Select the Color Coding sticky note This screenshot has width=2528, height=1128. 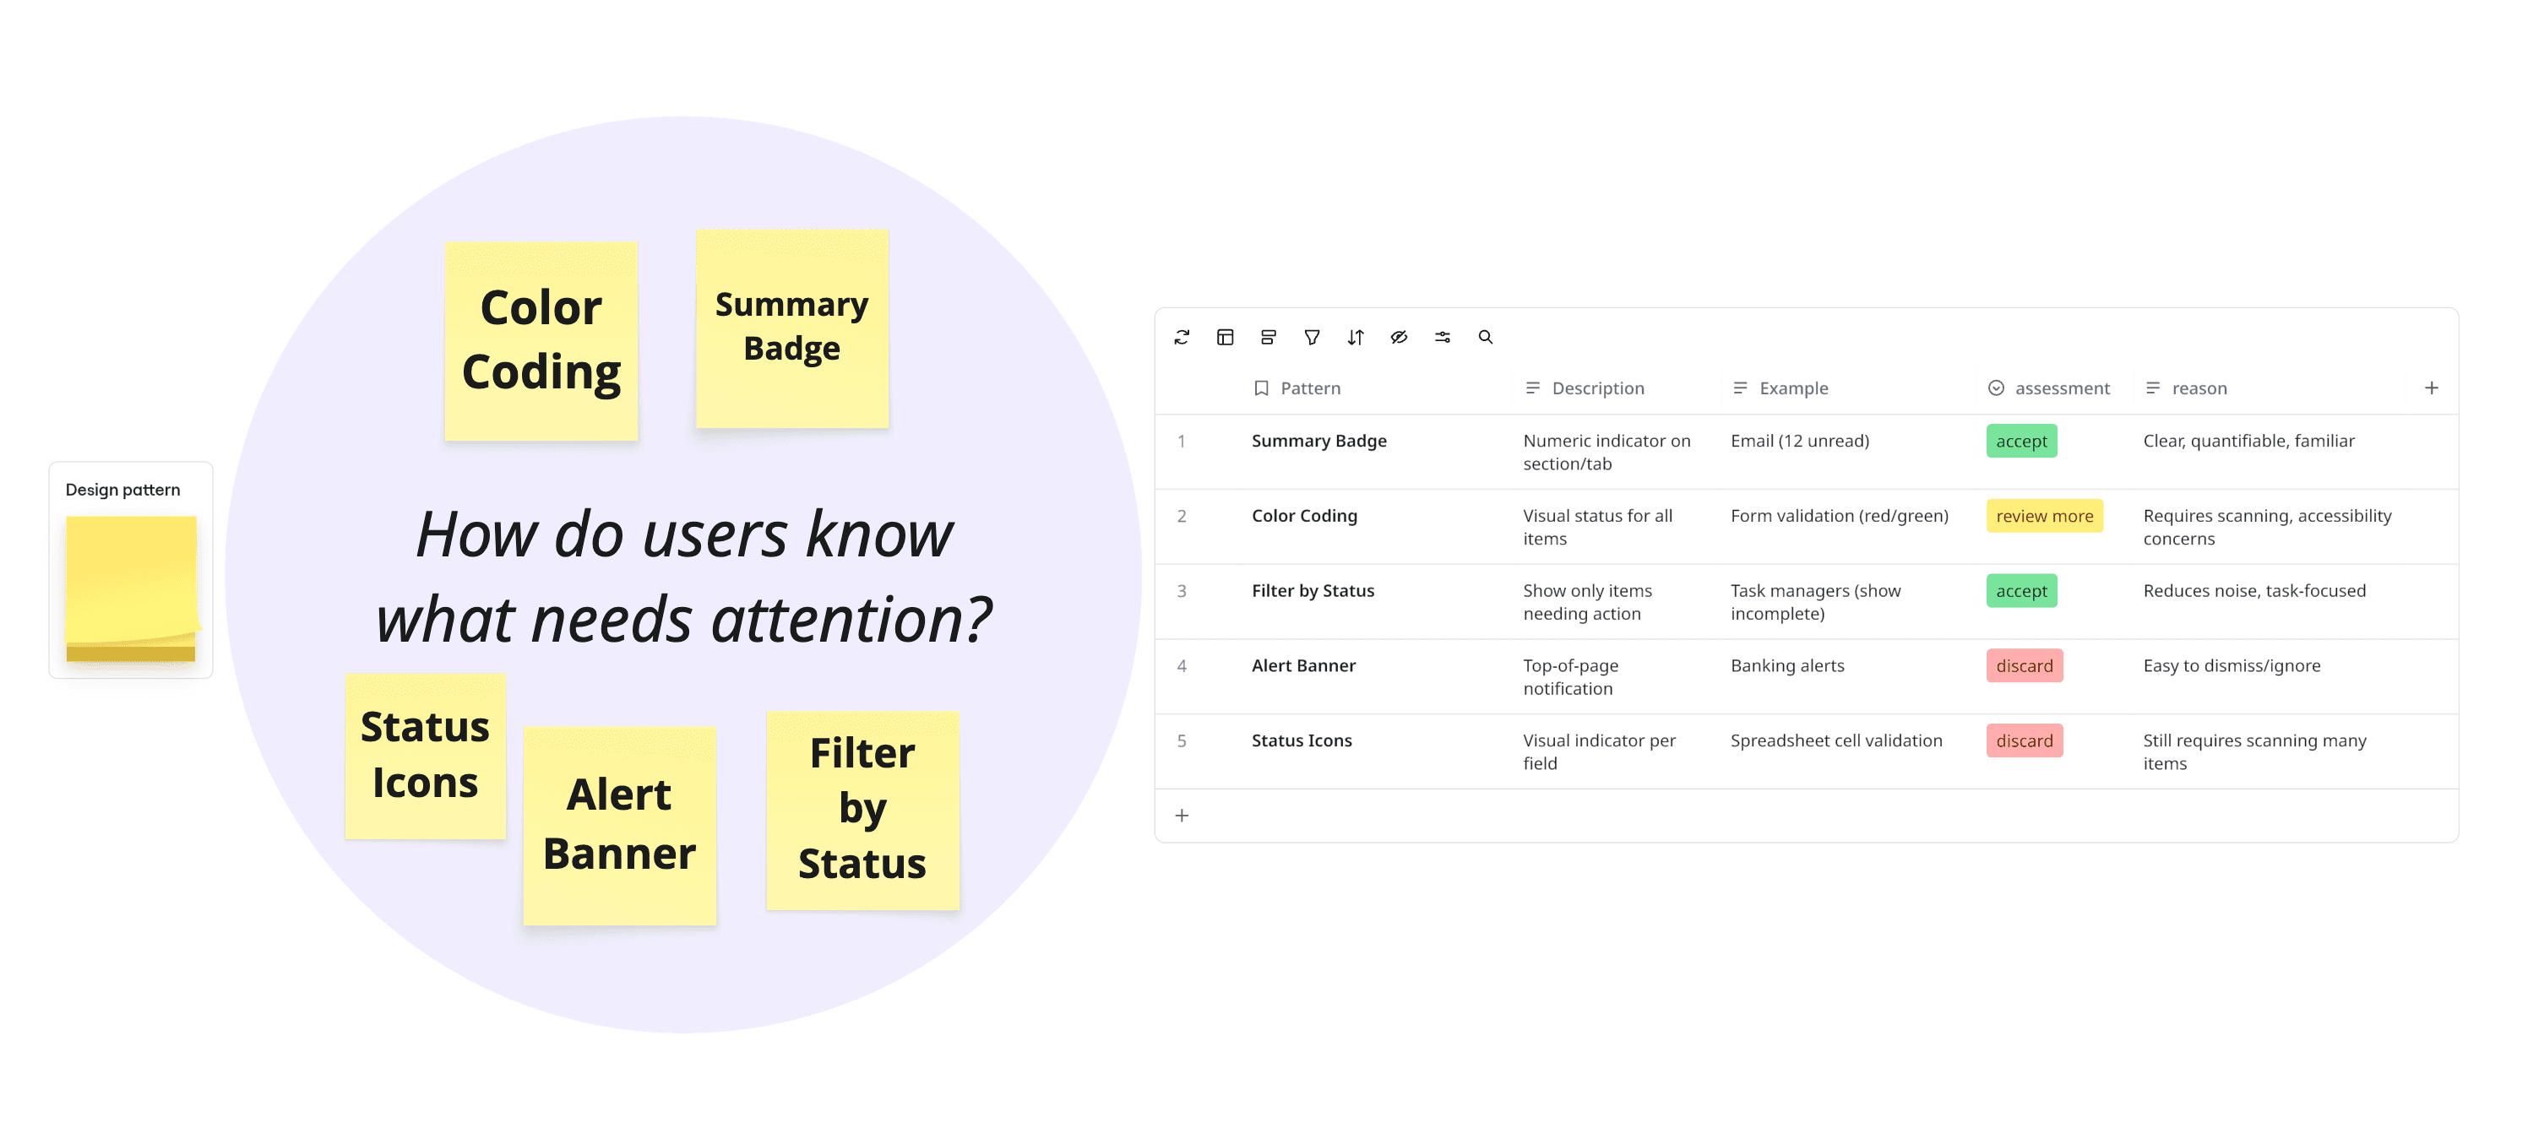(541, 341)
